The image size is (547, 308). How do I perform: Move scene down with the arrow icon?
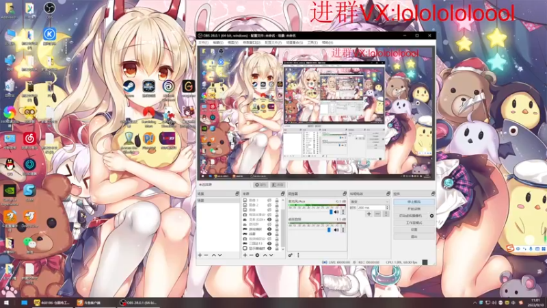pyautogui.click(x=219, y=255)
